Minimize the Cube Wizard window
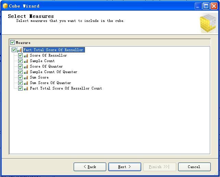220x177 pixels. (198, 6)
